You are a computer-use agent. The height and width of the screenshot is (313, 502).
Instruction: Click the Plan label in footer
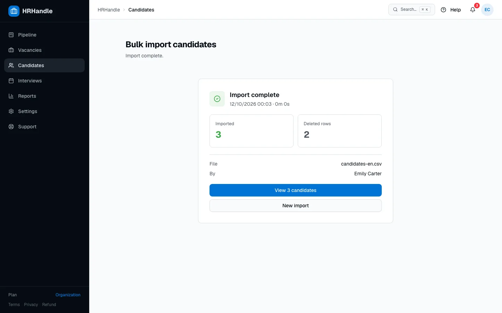coord(13,295)
